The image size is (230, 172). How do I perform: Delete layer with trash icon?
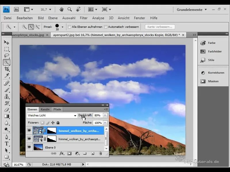point(100,153)
